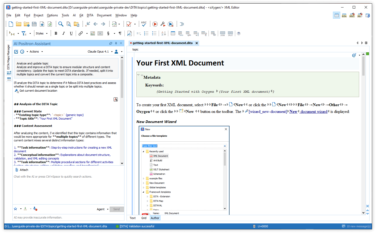Screen dimensions: 376x233
Task: Switch to the XSLT Debugger perspective icon
Action: tap(352, 16)
